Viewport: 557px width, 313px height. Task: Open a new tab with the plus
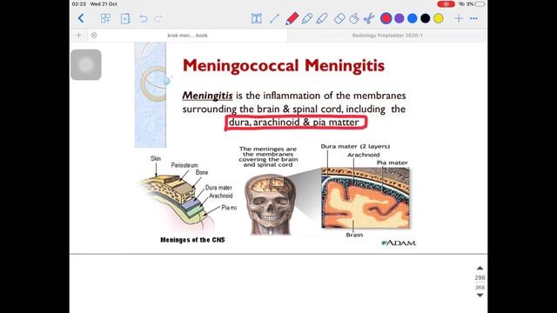click(79, 35)
